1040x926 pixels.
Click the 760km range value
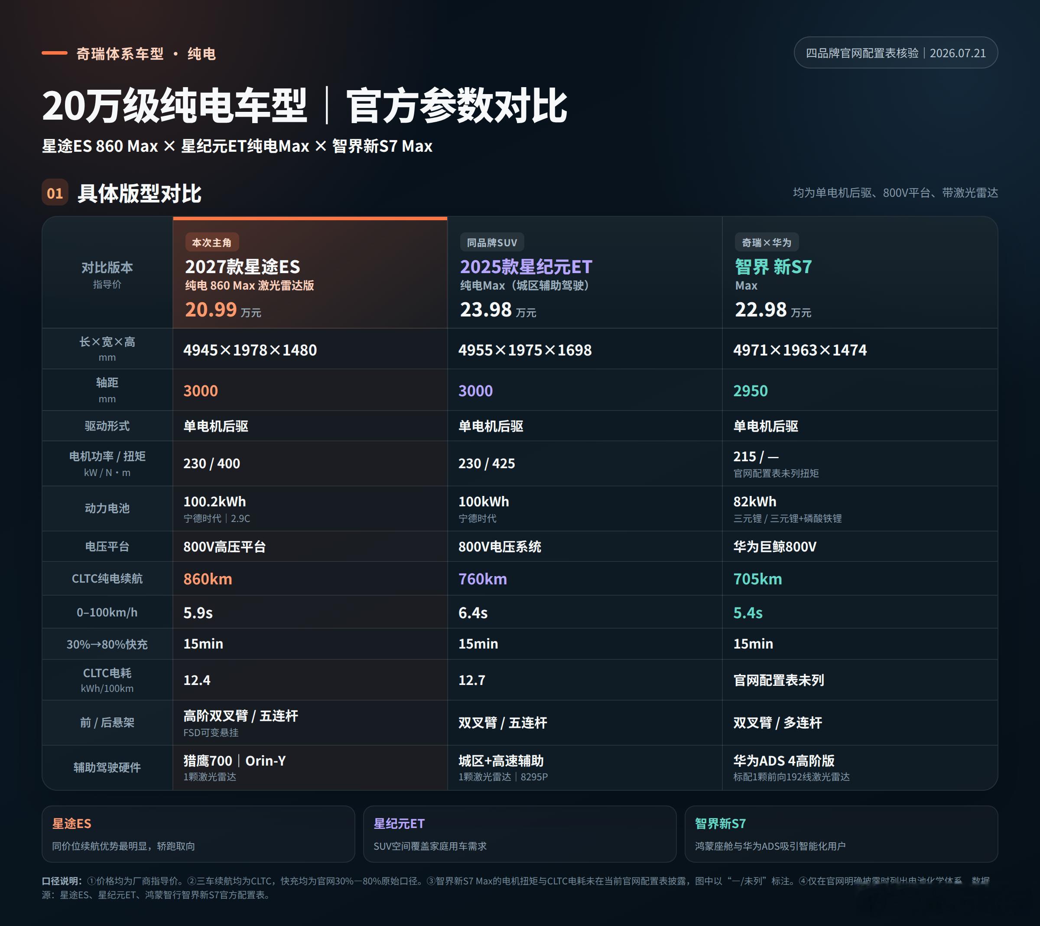(x=482, y=579)
